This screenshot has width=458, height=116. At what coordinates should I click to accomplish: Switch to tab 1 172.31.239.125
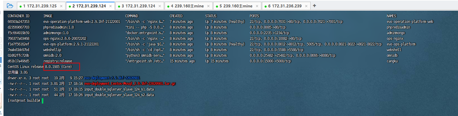[x=41, y=6]
